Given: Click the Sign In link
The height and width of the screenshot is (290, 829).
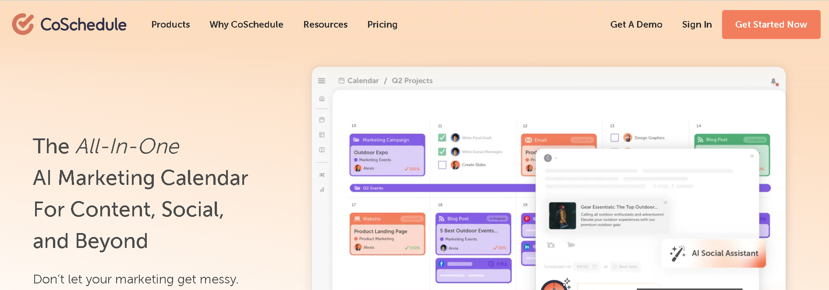Looking at the screenshot, I should point(697,25).
